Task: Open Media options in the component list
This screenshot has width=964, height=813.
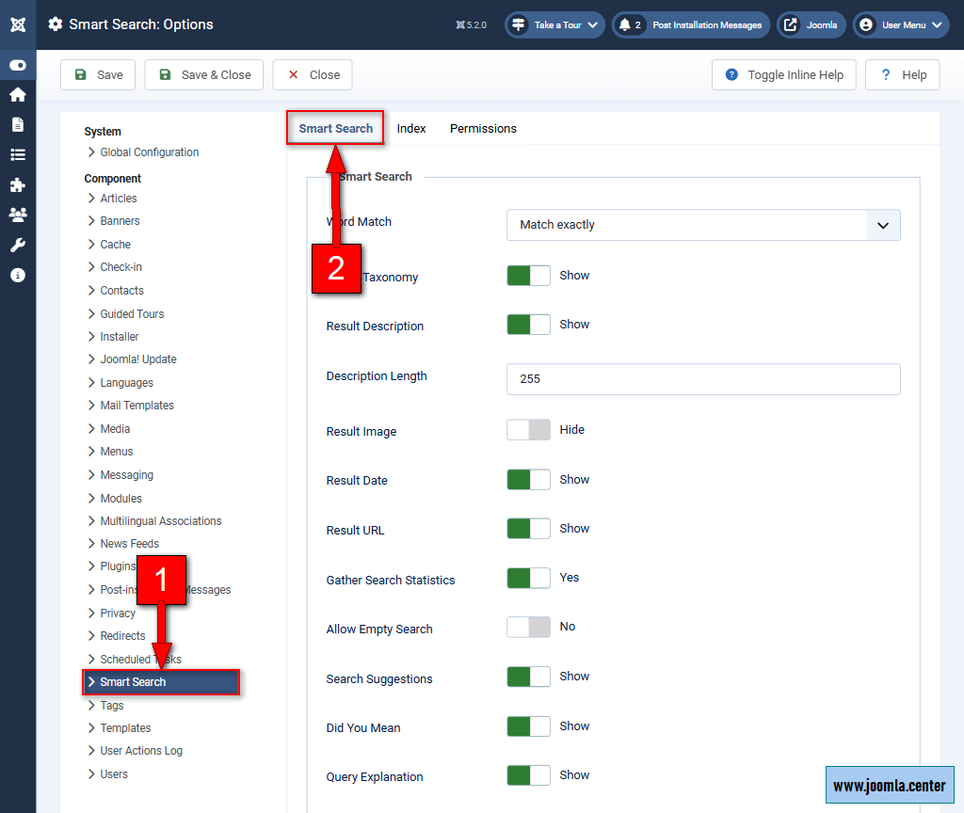Action: tap(115, 429)
